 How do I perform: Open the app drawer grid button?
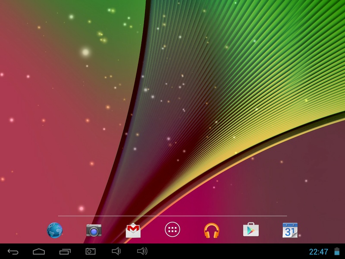(172, 230)
